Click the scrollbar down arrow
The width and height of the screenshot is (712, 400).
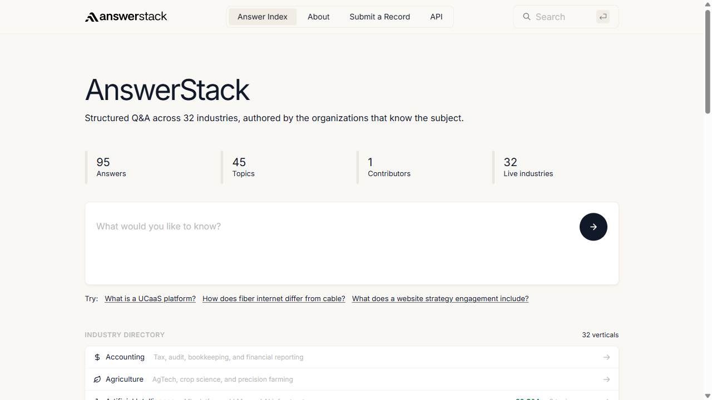tap(708, 395)
